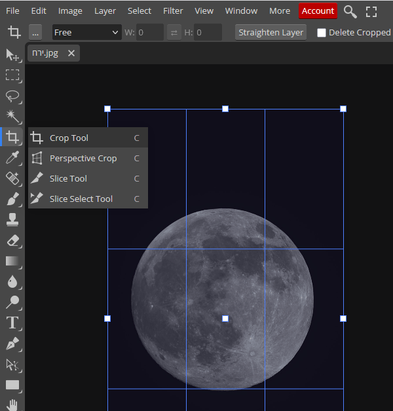Select the Gradient tool
The width and height of the screenshot is (393, 411).
point(12,261)
